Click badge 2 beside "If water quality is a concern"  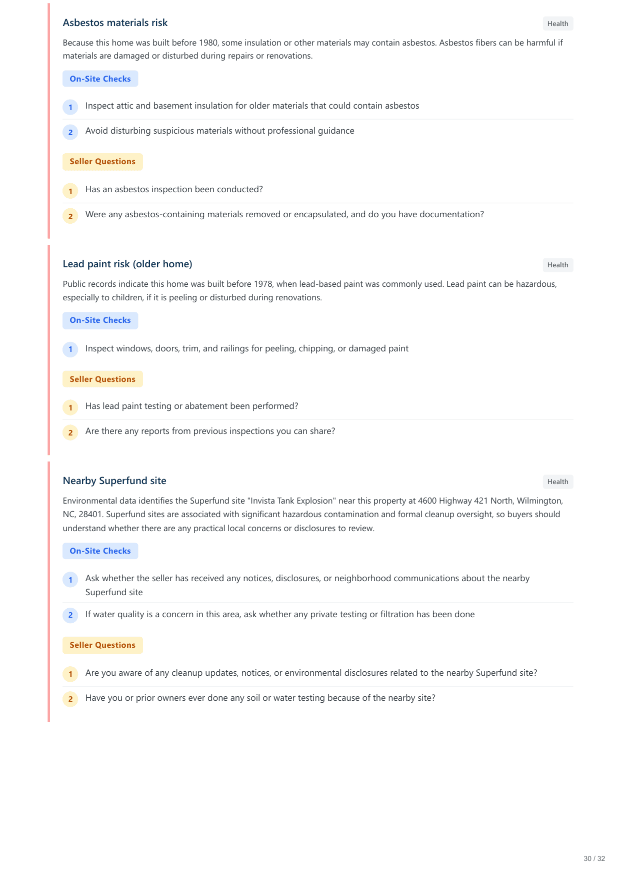(x=70, y=615)
